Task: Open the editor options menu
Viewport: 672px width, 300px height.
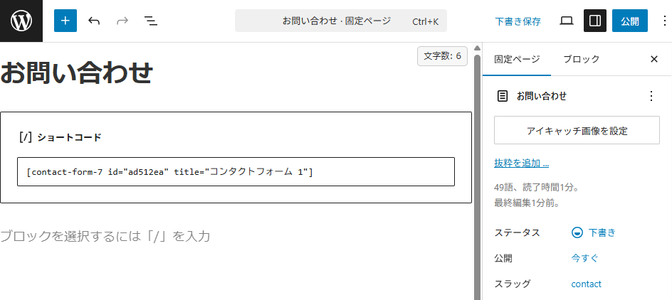Action: point(663,21)
